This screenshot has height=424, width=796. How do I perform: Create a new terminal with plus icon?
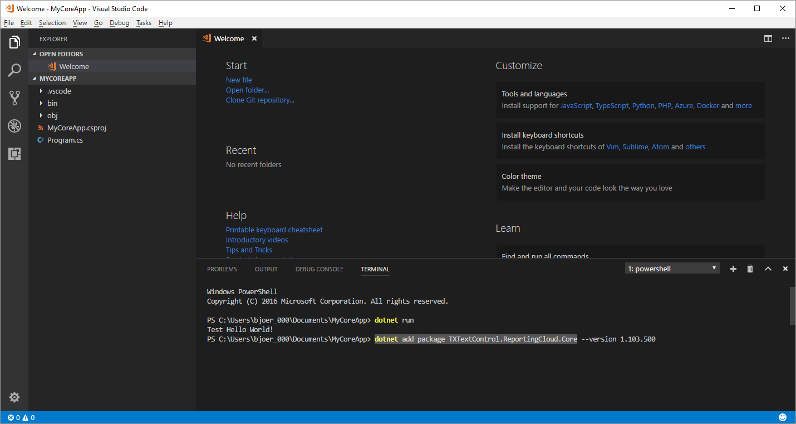[x=733, y=269]
